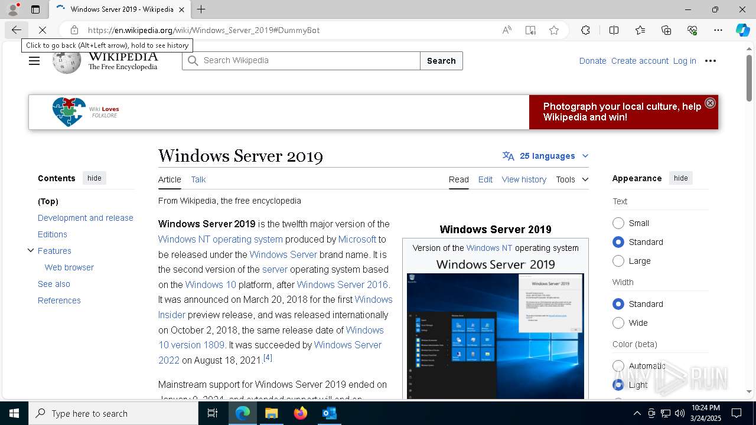Click the Log in link
The height and width of the screenshot is (425, 756).
click(x=685, y=61)
